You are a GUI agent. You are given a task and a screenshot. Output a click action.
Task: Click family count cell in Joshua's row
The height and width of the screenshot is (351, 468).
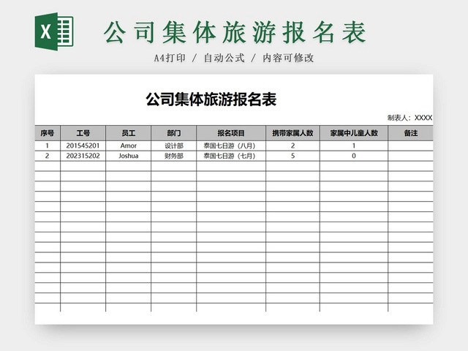(292, 156)
